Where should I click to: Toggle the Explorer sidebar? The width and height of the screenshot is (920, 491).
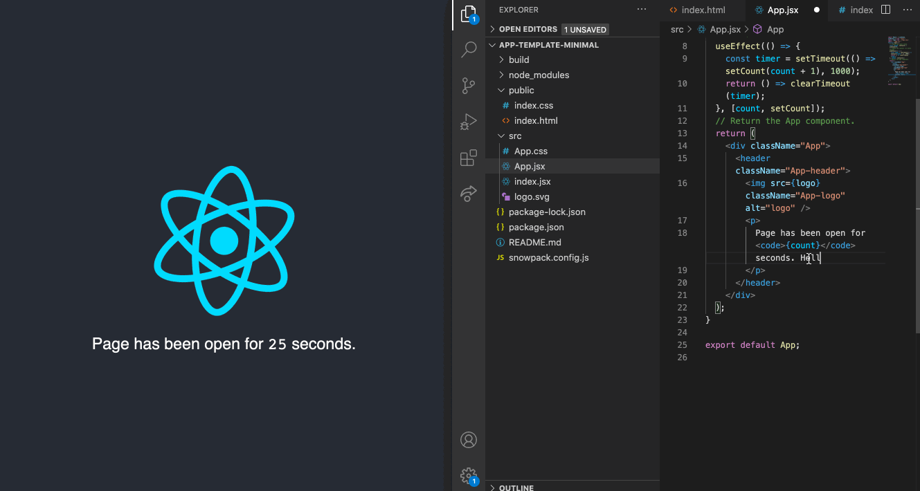click(x=469, y=14)
